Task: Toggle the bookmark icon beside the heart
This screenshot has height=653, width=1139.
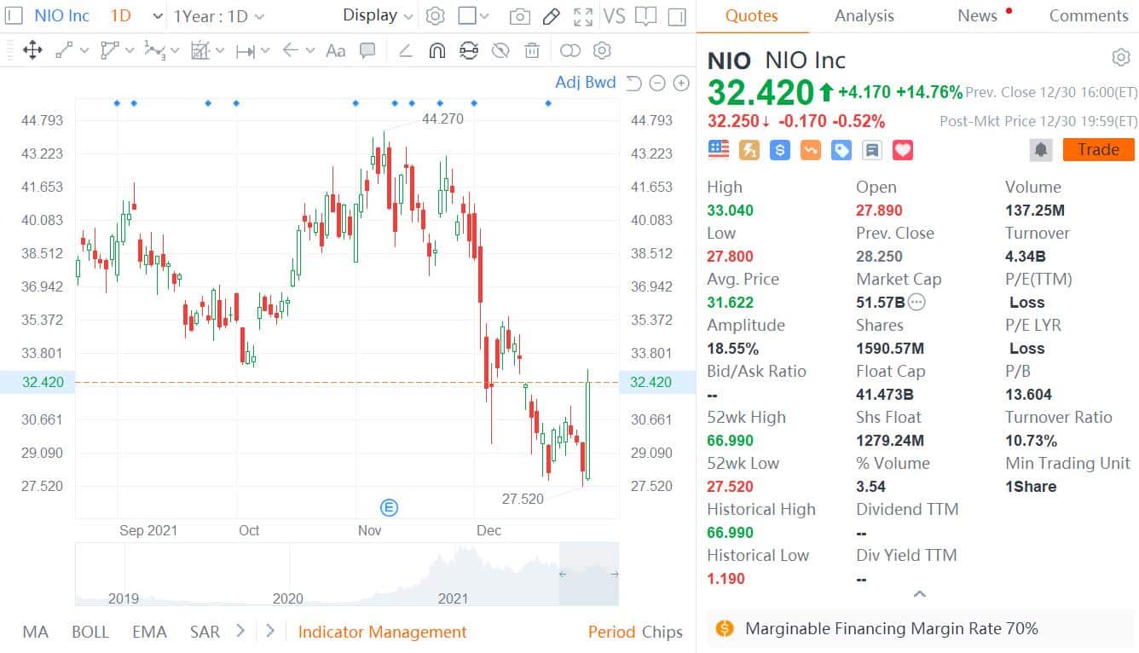Action: 873,149
